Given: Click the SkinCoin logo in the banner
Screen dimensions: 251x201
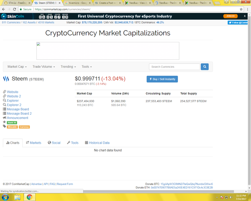Looking at the screenshot, I should pyautogui.click(x=13, y=16).
